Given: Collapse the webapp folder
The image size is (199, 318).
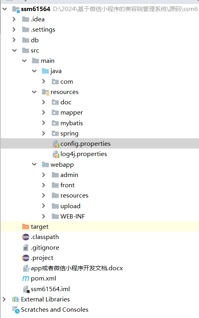Looking at the screenshot, I should click(34, 164).
